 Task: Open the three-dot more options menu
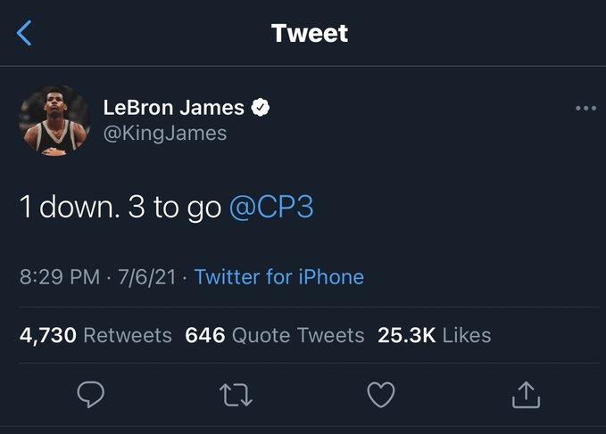pyautogui.click(x=585, y=109)
